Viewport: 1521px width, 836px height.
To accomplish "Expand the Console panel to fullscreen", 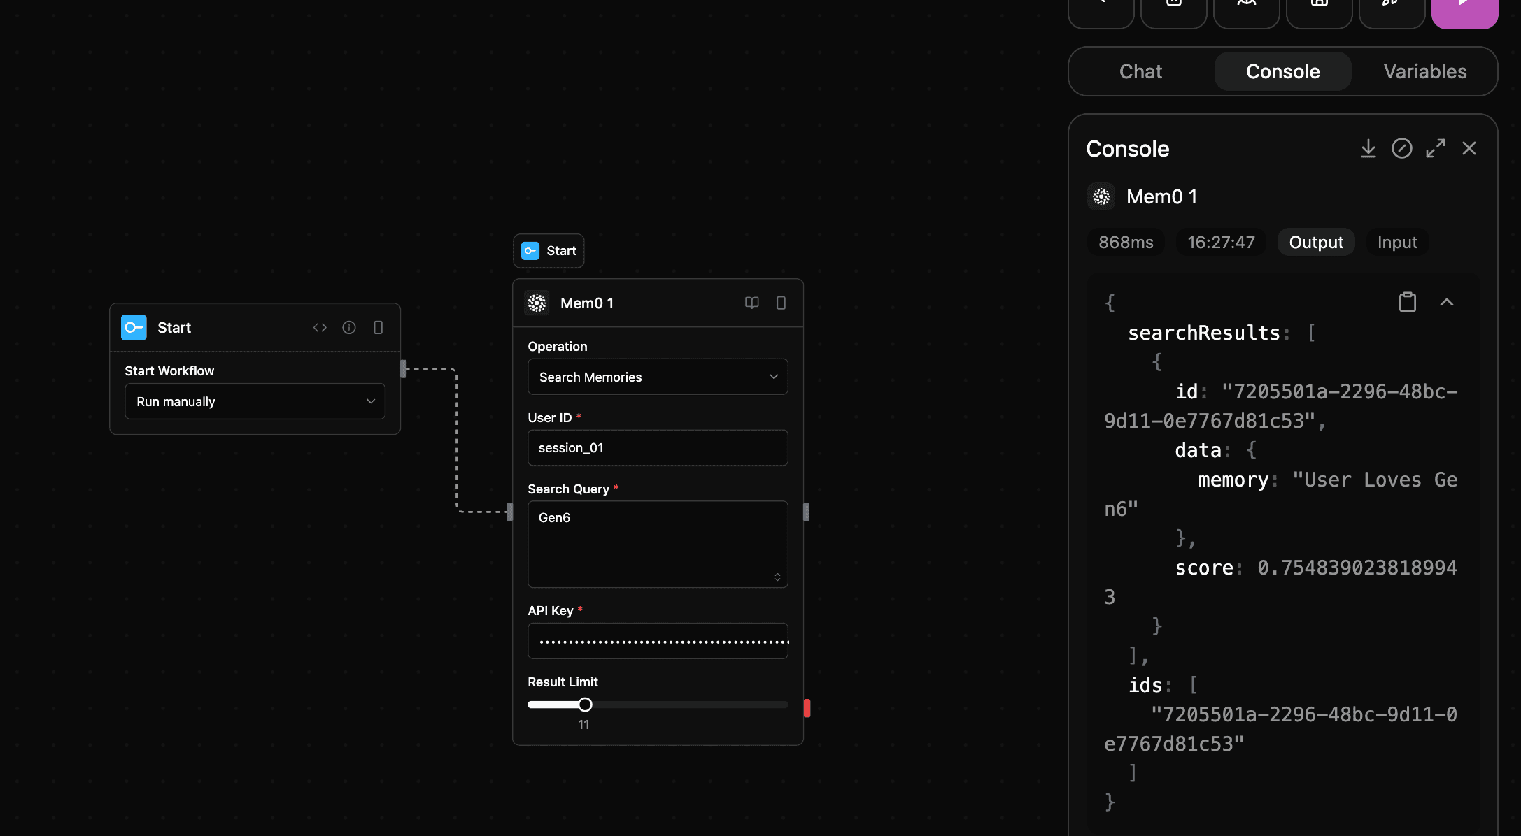I will pos(1436,148).
